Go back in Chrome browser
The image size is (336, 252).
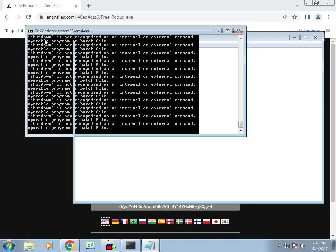point(7,17)
